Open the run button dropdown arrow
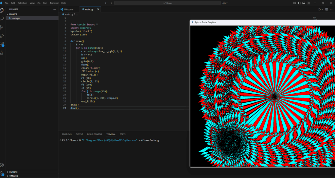This screenshot has width=335, height=178. 323,9
